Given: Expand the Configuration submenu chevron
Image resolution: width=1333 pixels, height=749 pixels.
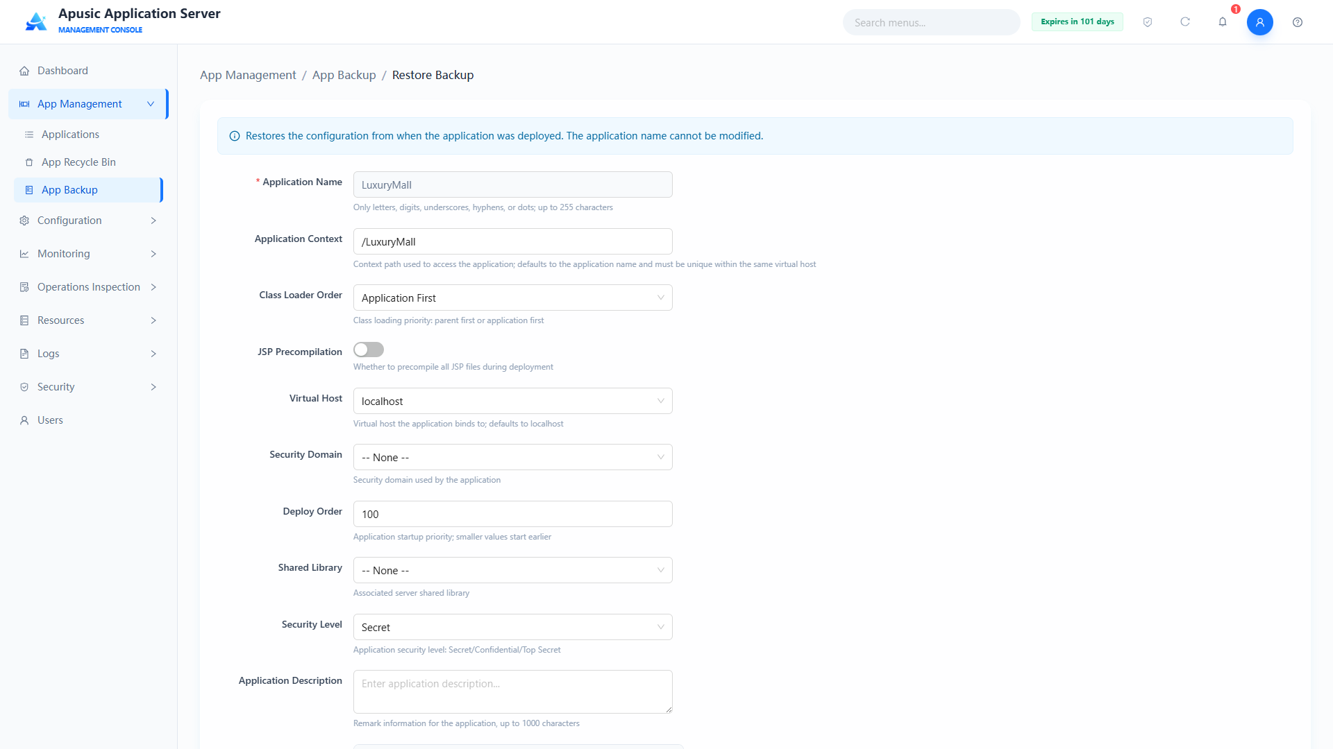Looking at the screenshot, I should click(153, 221).
